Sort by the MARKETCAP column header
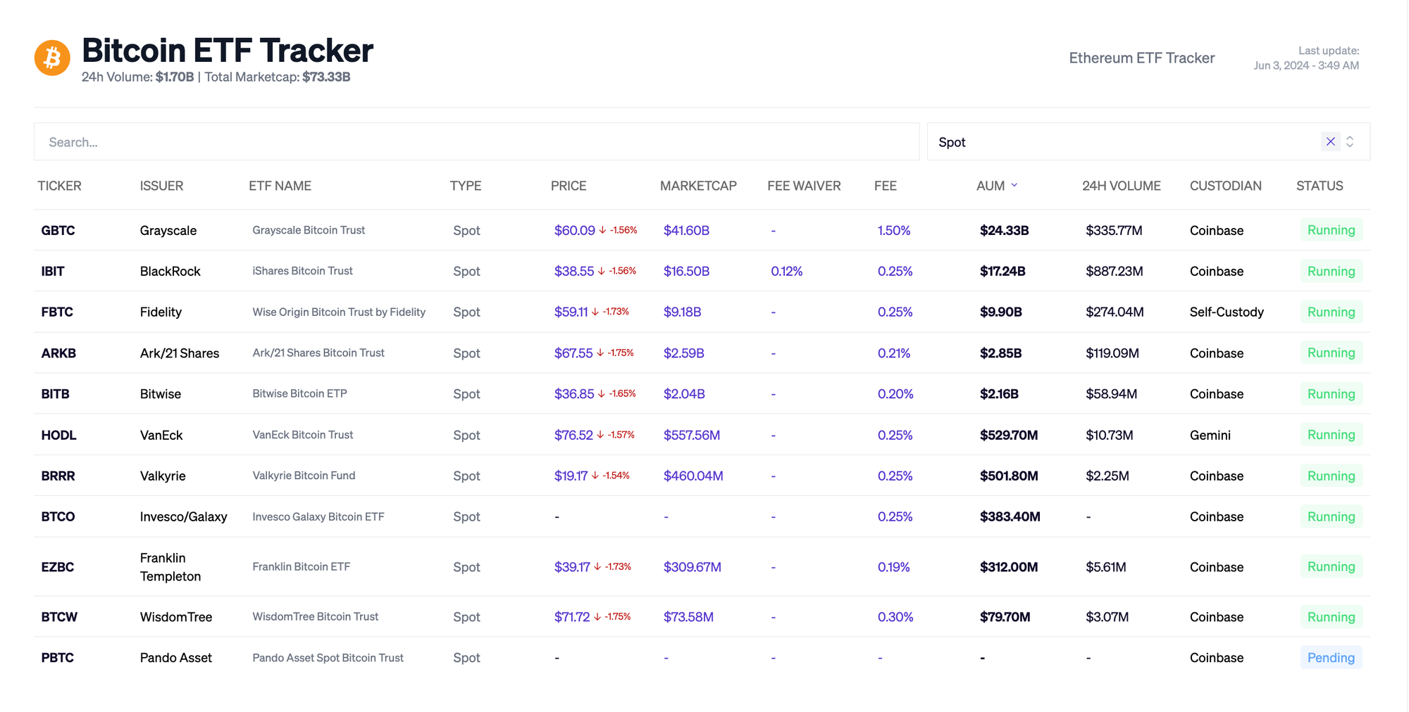 coord(697,186)
